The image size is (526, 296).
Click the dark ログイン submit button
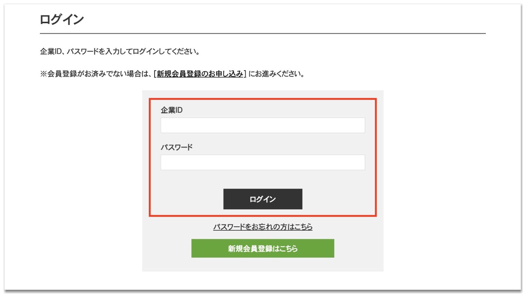tap(262, 199)
